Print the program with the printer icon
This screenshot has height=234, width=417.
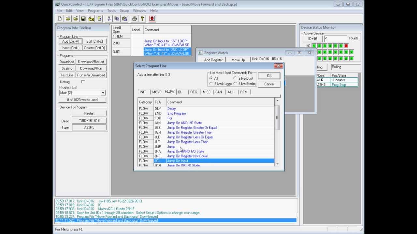134,19
